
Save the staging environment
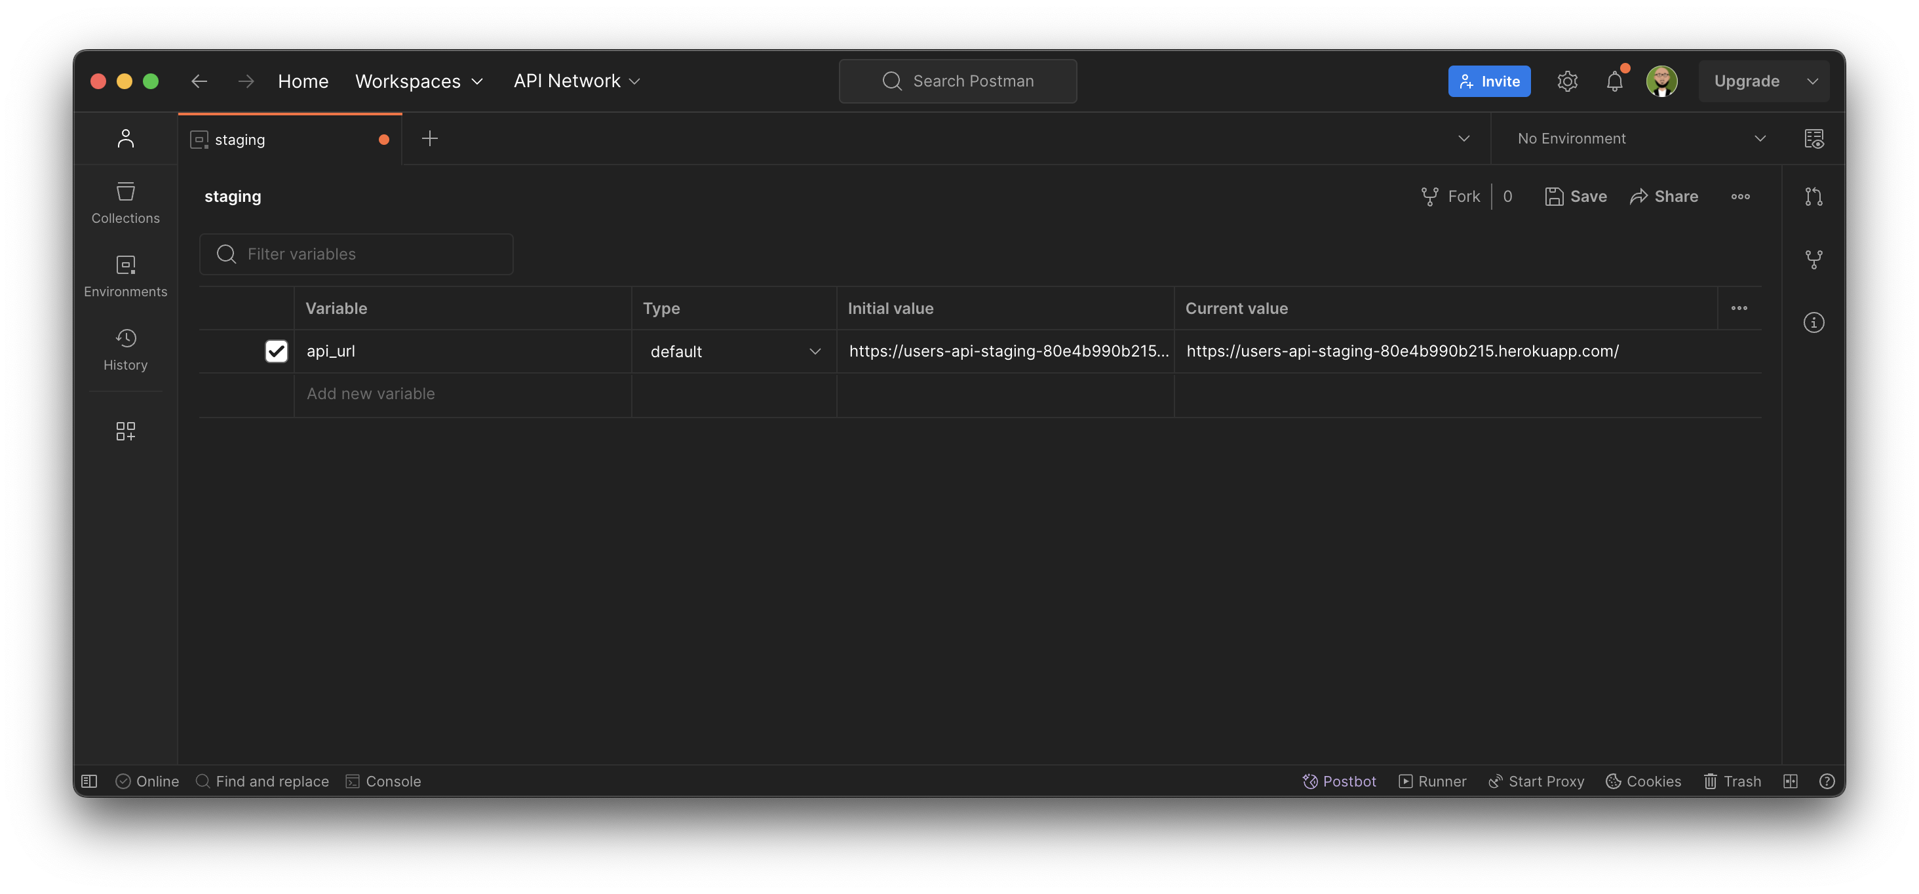(x=1576, y=196)
